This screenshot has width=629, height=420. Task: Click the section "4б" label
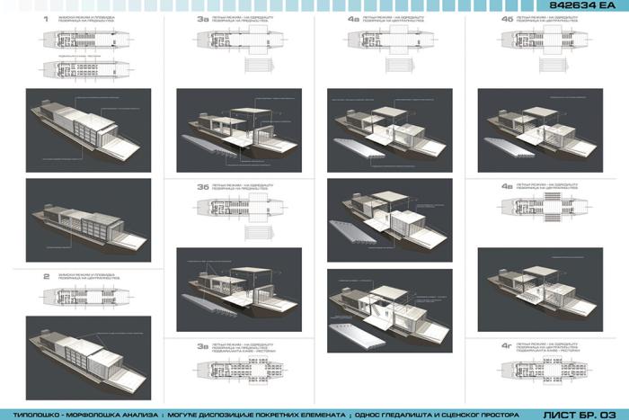click(x=507, y=19)
